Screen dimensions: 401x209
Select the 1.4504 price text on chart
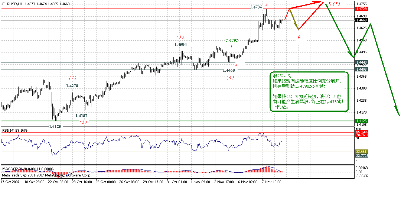[180, 44]
